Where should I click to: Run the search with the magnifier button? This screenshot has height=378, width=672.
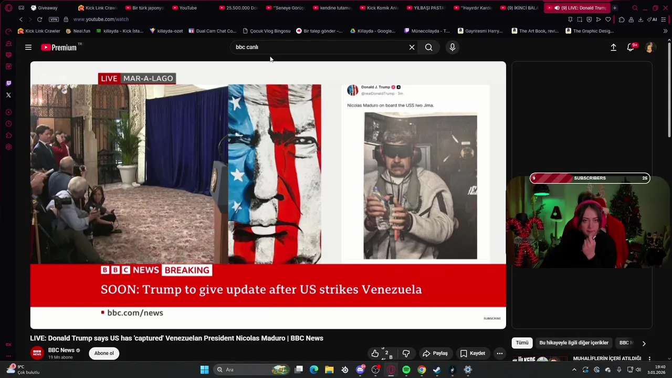click(429, 47)
